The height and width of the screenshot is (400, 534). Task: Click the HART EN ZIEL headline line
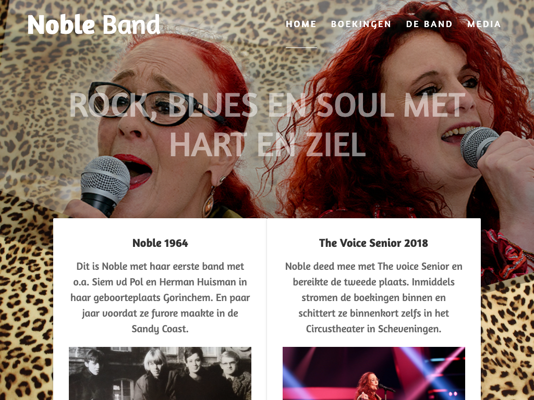tap(268, 144)
